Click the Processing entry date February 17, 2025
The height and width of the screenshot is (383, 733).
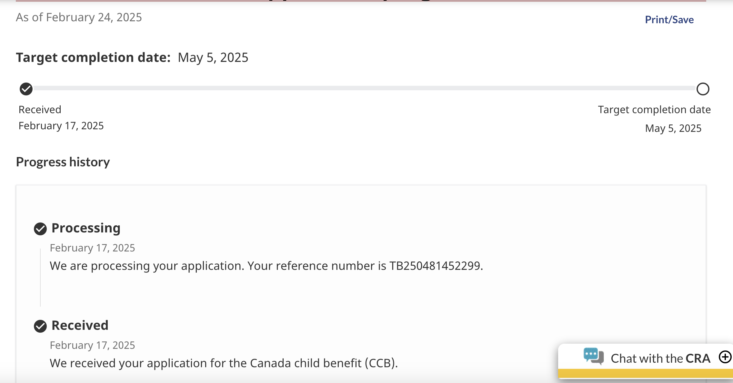(x=92, y=248)
